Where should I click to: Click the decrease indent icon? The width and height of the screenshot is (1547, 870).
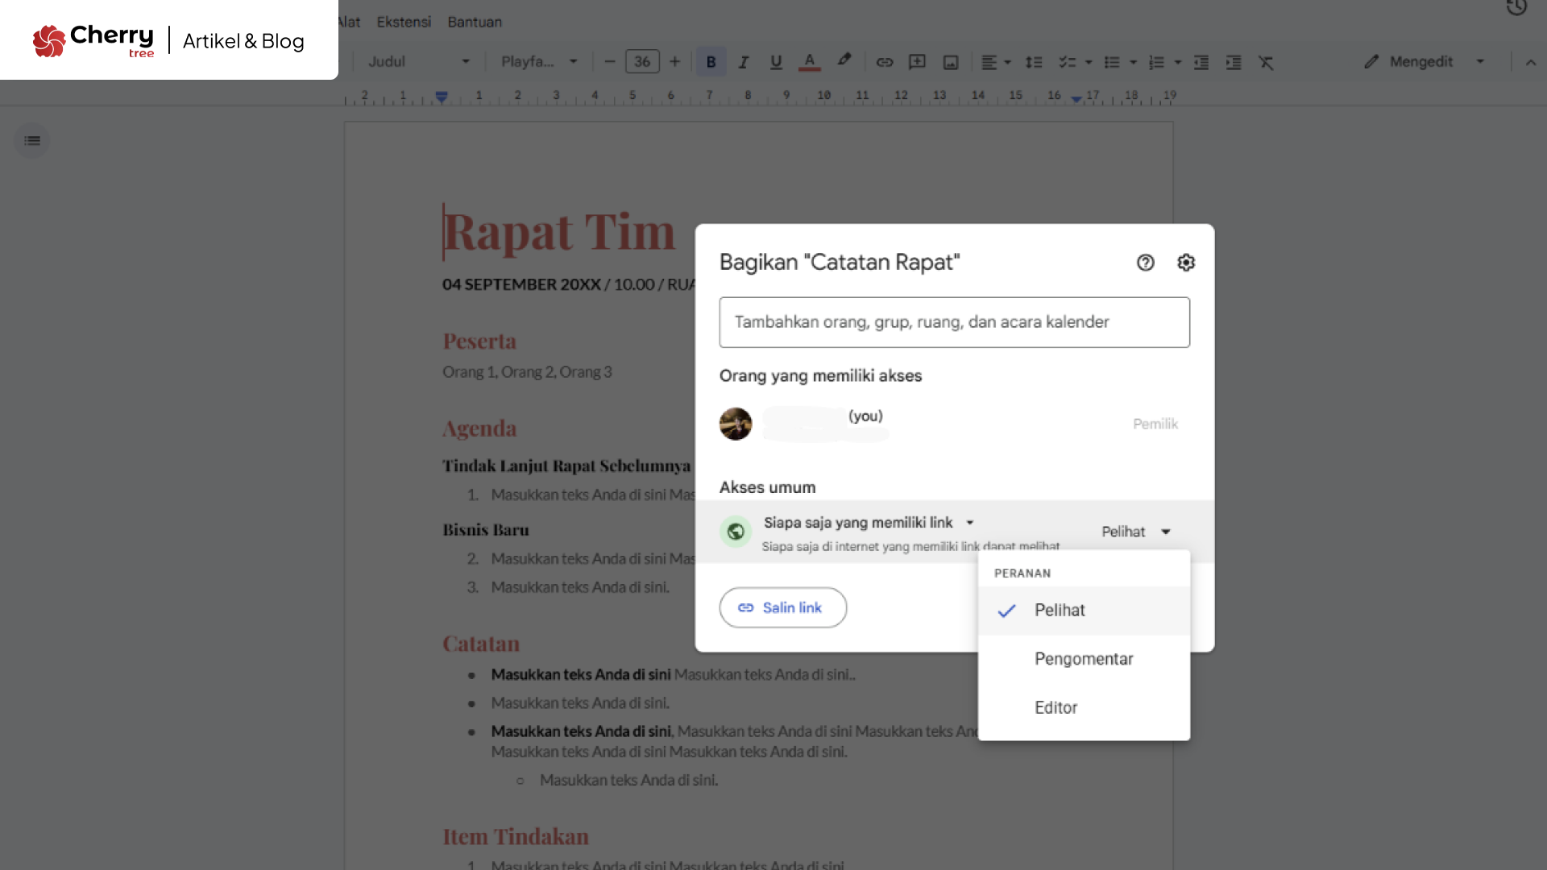coord(1201,62)
